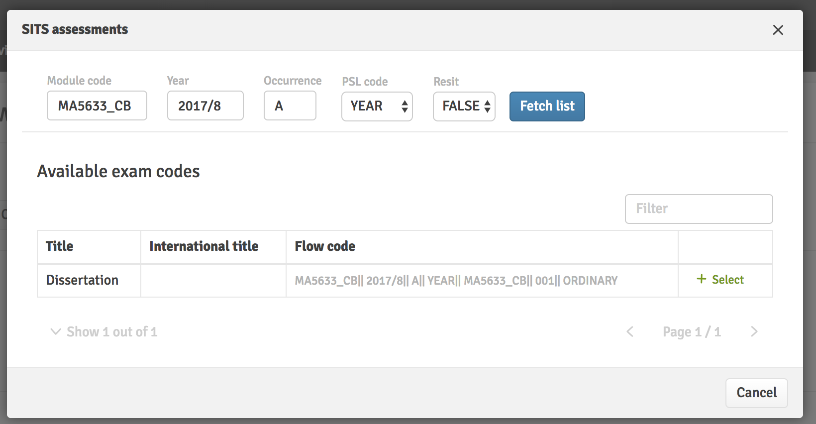This screenshot has width=816, height=424.
Task: Select the Dissertation title cell
Action: coord(83,280)
